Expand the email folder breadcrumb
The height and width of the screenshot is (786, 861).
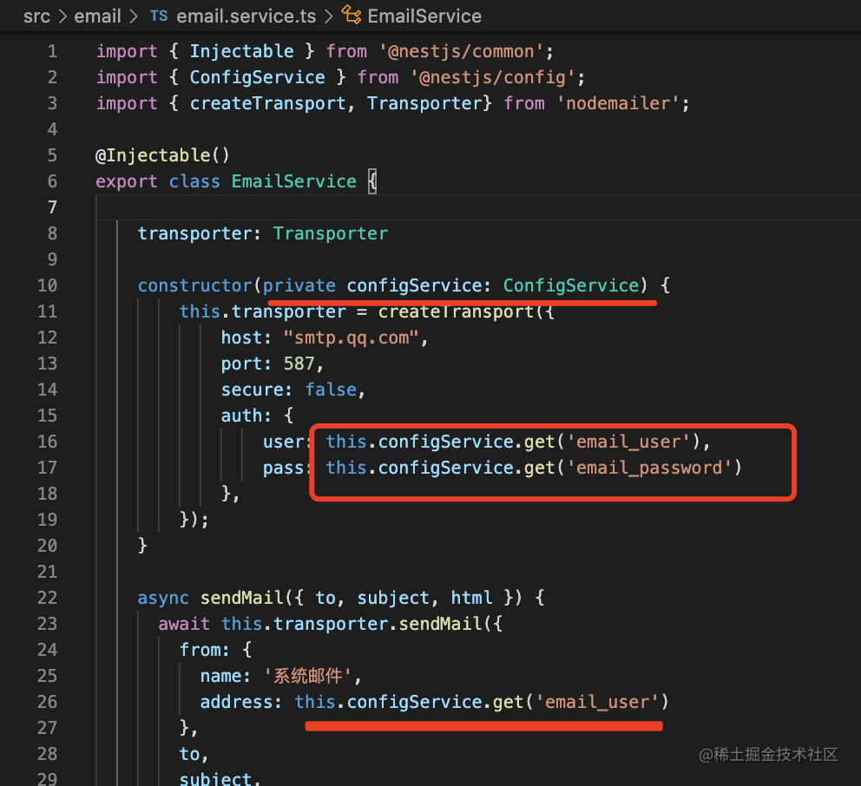[x=97, y=16]
